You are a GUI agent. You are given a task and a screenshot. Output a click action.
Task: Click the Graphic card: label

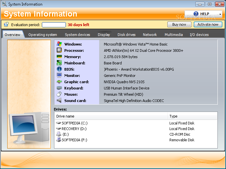pos(76,82)
